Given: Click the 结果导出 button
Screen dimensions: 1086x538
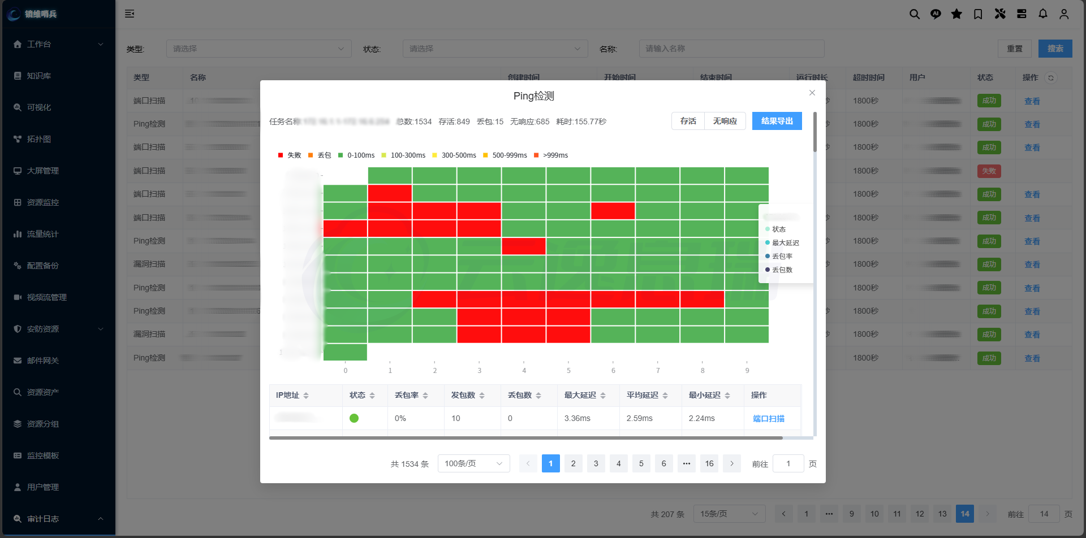Looking at the screenshot, I should pos(777,121).
